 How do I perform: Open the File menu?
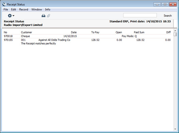6,9
